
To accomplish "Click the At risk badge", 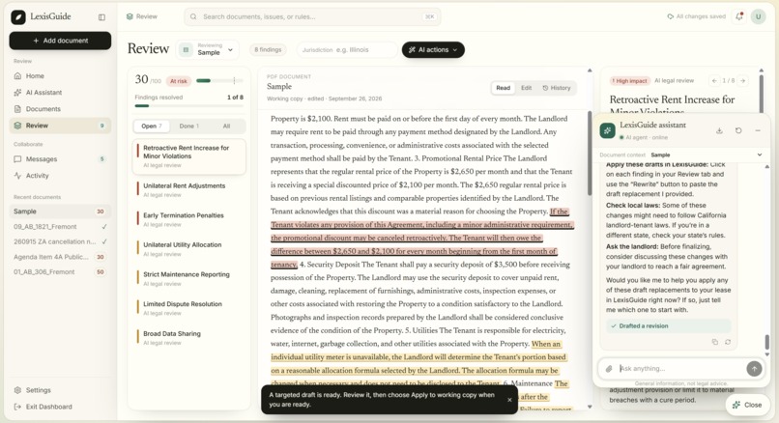I will click(179, 81).
